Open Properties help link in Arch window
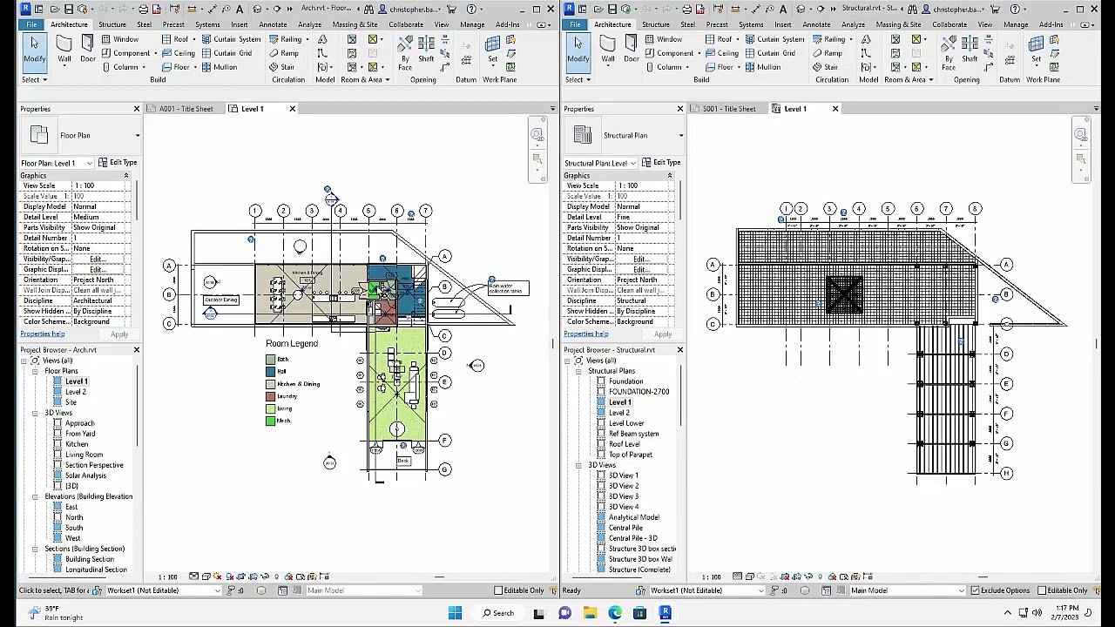This screenshot has height=627, width=1115. click(x=42, y=334)
